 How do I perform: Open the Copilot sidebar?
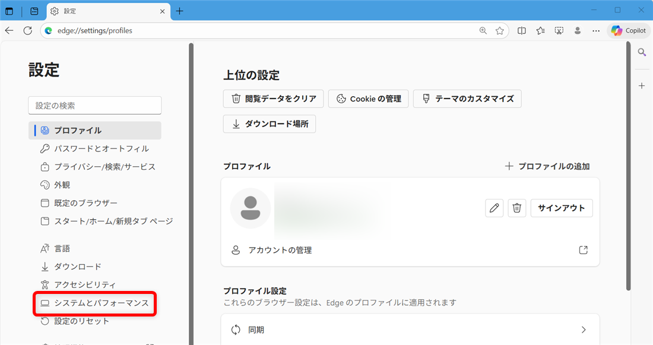628,30
